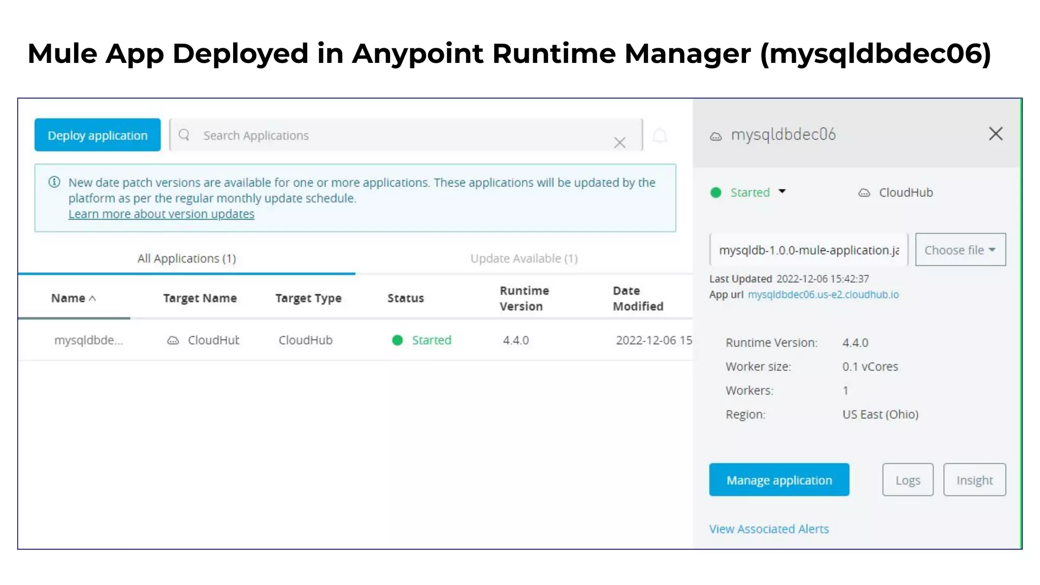
Task: Open the Logs button
Action: tap(907, 480)
